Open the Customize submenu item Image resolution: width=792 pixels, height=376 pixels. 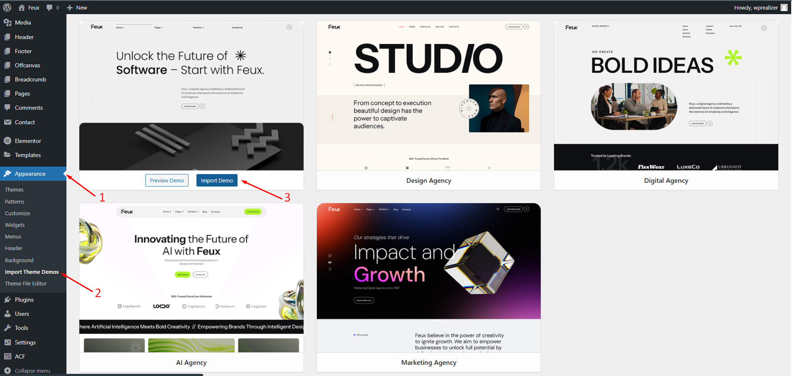pos(17,213)
